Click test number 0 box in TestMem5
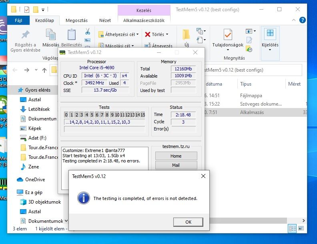Image resolution: width=317 pixels, height=244 pixels. 66,115
